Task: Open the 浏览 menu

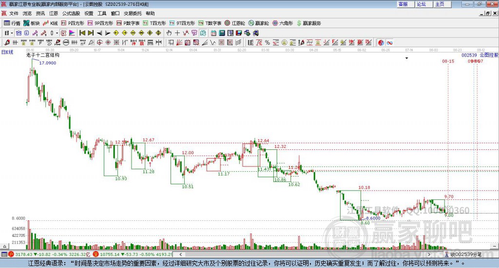Action: (27, 13)
